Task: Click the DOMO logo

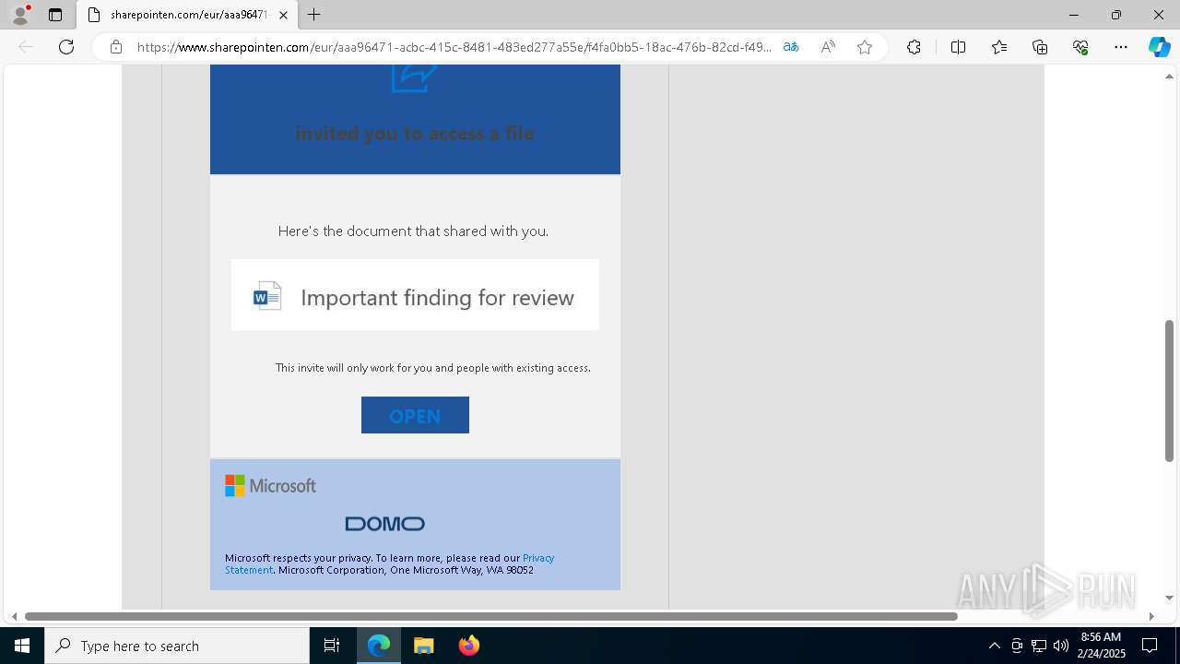Action: [384, 524]
